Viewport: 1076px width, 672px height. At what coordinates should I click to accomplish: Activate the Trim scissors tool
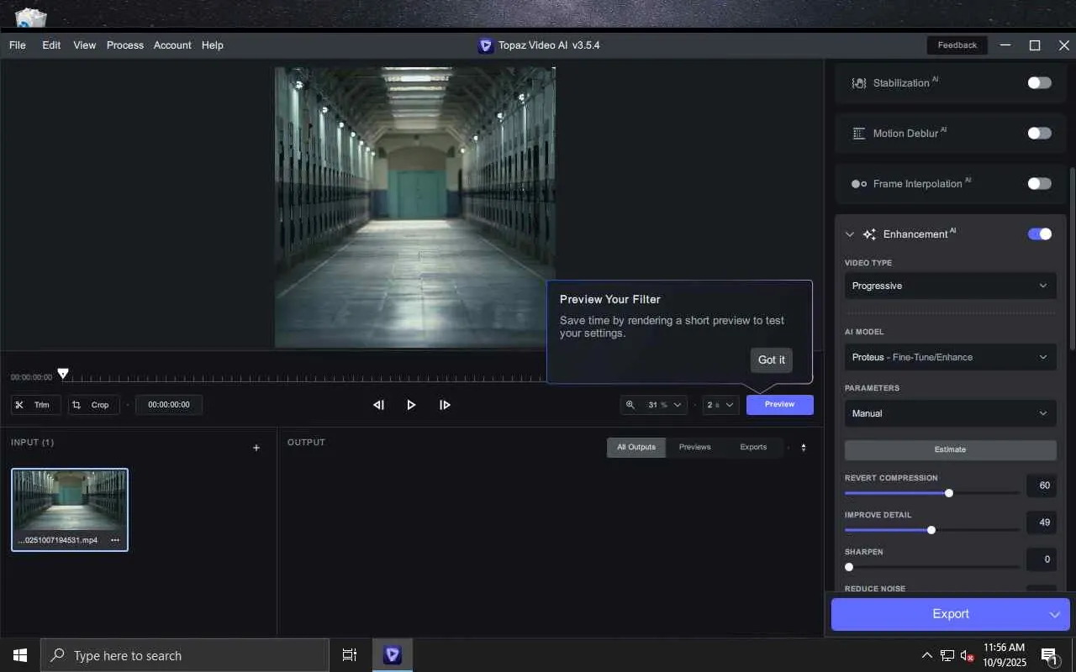click(x=35, y=405)
